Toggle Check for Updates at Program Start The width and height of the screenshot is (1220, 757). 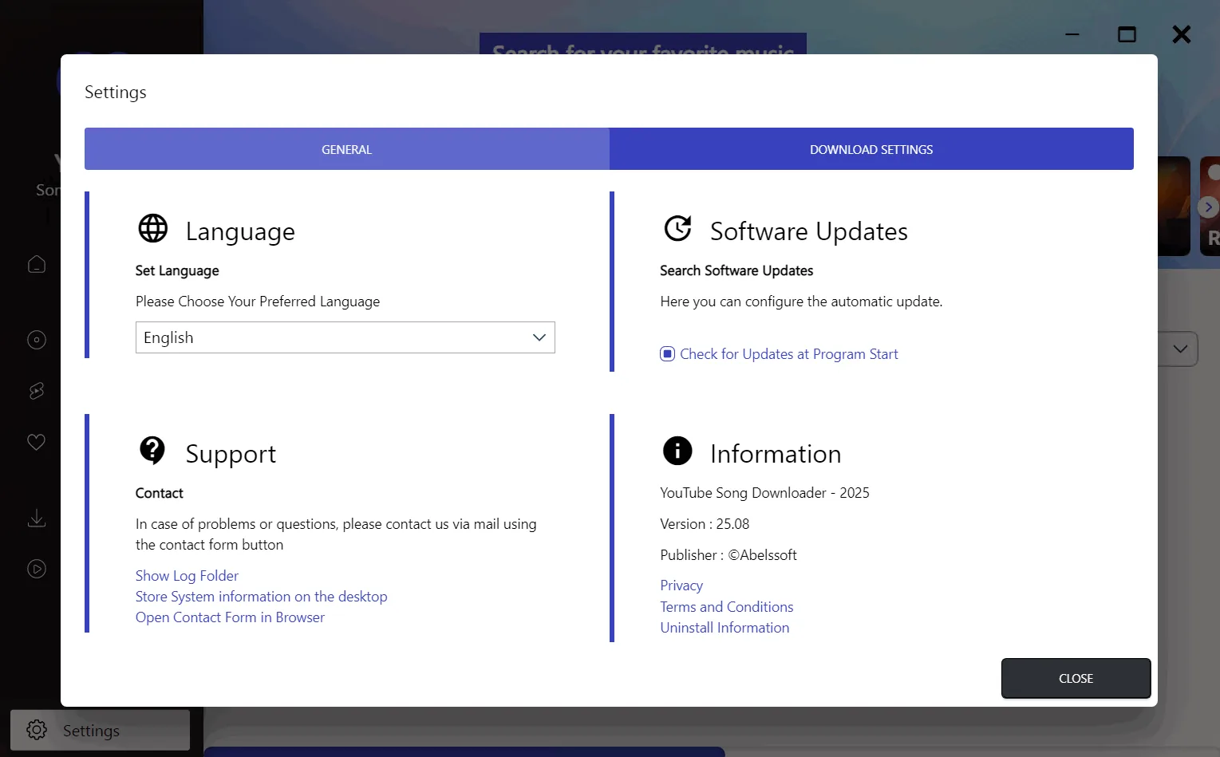(x=667, y=354)
